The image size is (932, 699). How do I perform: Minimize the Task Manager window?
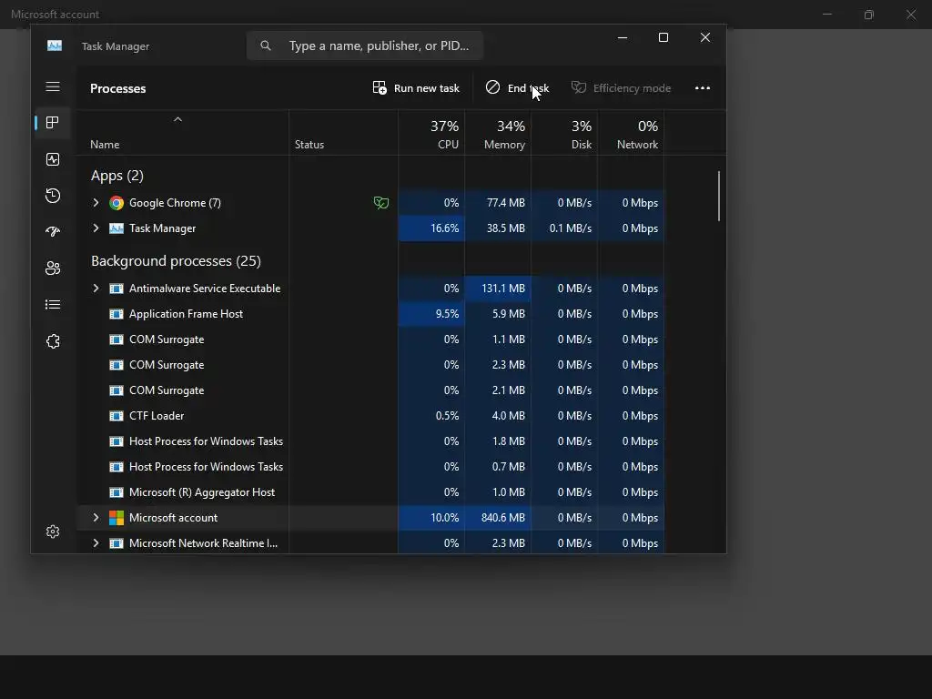pos(623,37)
